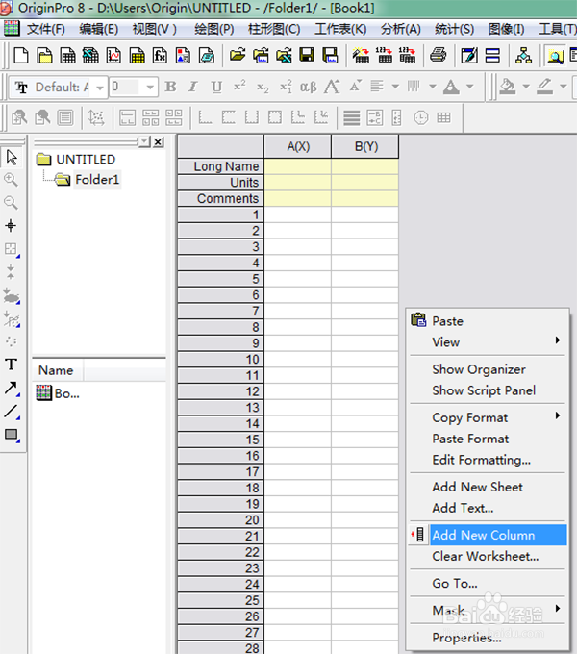577x654 pixels.
Task: Open the 绘图(P) menu
Action: click(x=213, y=29)
